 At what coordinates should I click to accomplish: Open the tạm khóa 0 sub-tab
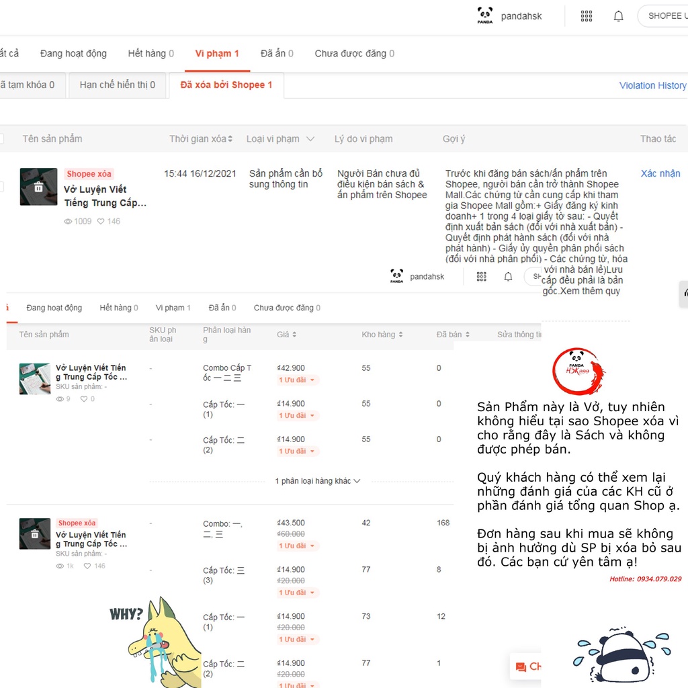coord(31,85)
